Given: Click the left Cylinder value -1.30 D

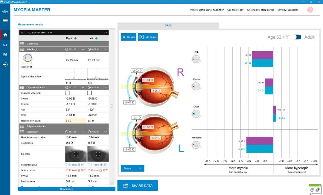Looking at the screenshot, I should (x=93, y=104).
